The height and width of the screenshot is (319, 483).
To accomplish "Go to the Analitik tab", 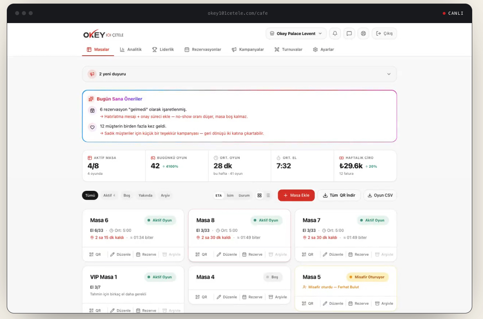I will [131, 49].
